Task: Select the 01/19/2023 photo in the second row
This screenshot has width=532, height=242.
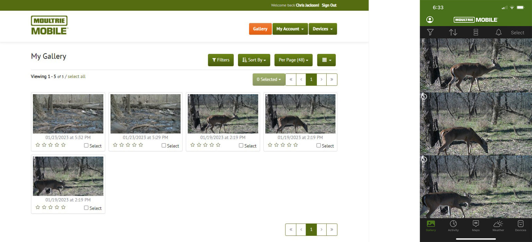Action: [86, 208]
